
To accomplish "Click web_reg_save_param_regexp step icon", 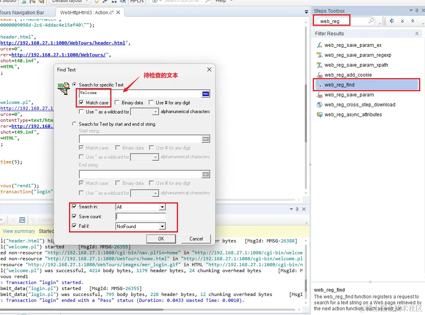I will pyautogui.click(x=320, y=55).
